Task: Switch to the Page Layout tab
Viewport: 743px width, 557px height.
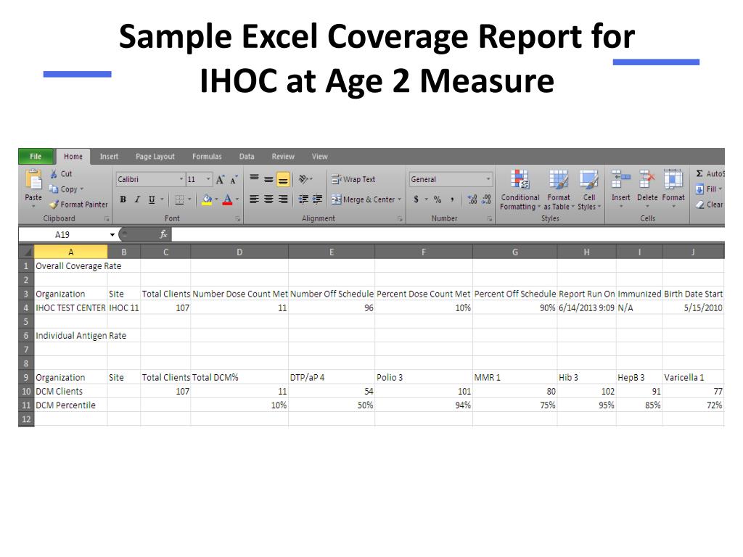Action: click(155, 157)
